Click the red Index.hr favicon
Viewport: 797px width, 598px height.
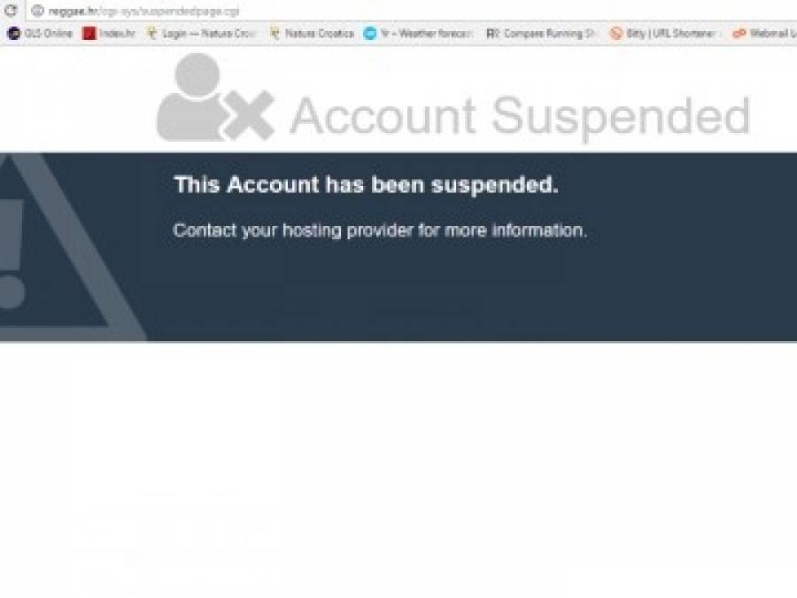coord(89,34)
